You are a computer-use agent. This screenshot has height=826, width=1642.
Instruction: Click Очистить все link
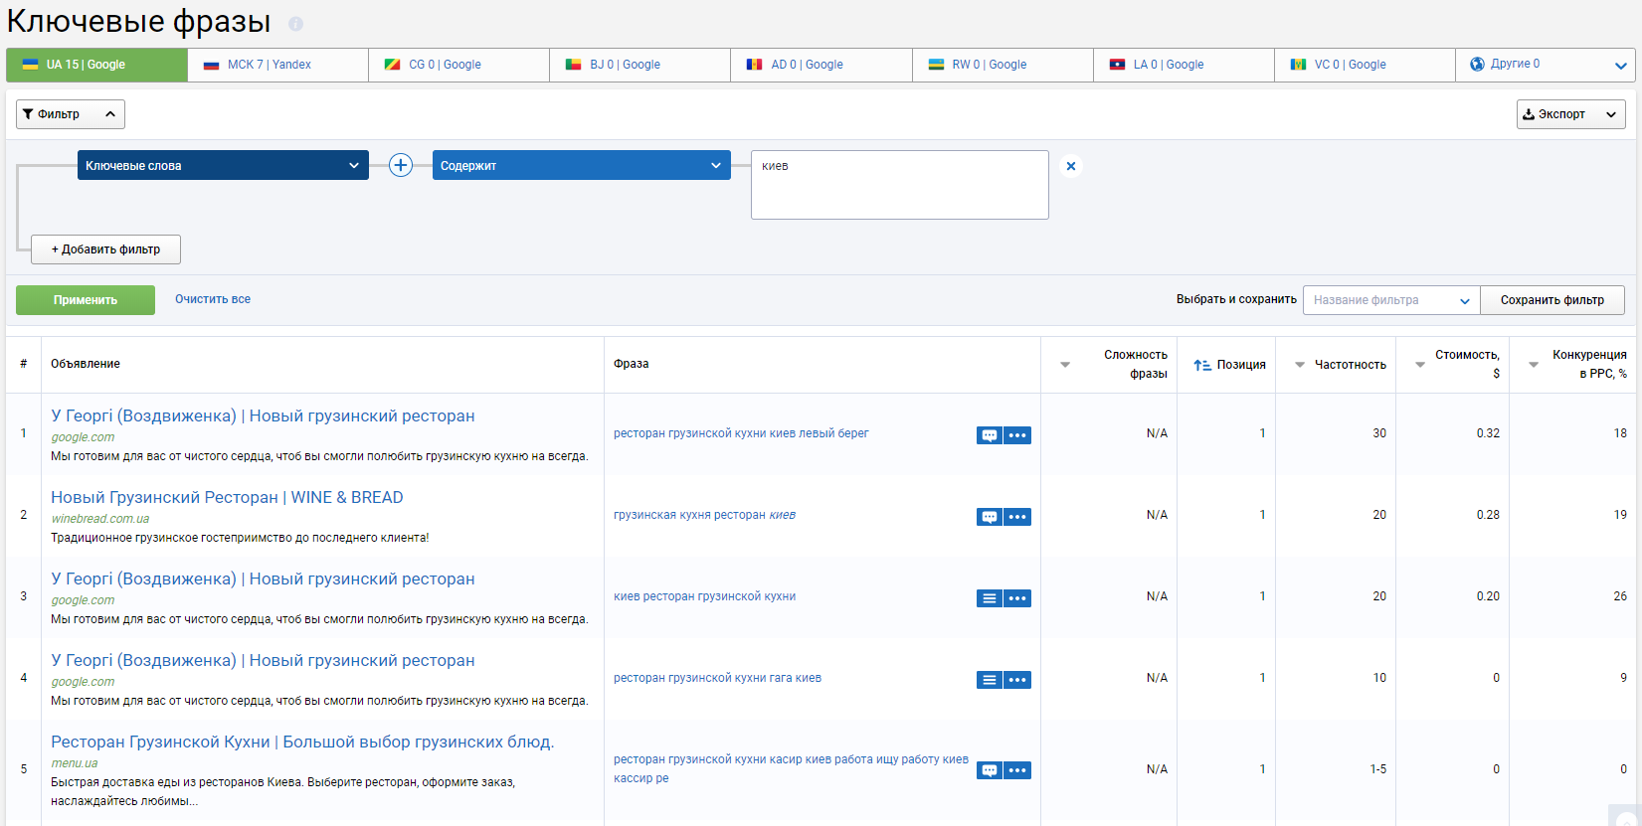point(213,299)
